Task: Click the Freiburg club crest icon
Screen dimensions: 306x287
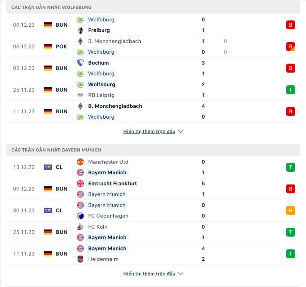Action: point(80,30)
